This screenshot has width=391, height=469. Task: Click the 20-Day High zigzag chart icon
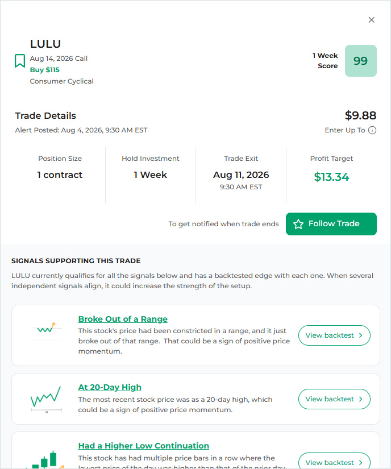(47, 399)
